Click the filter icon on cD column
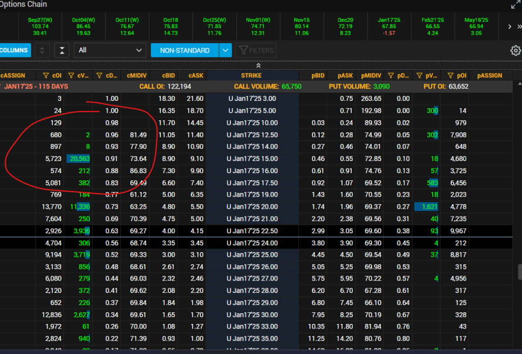Image resolution: width=522 pixels, height=354 pixels. [x=99, y=76]
